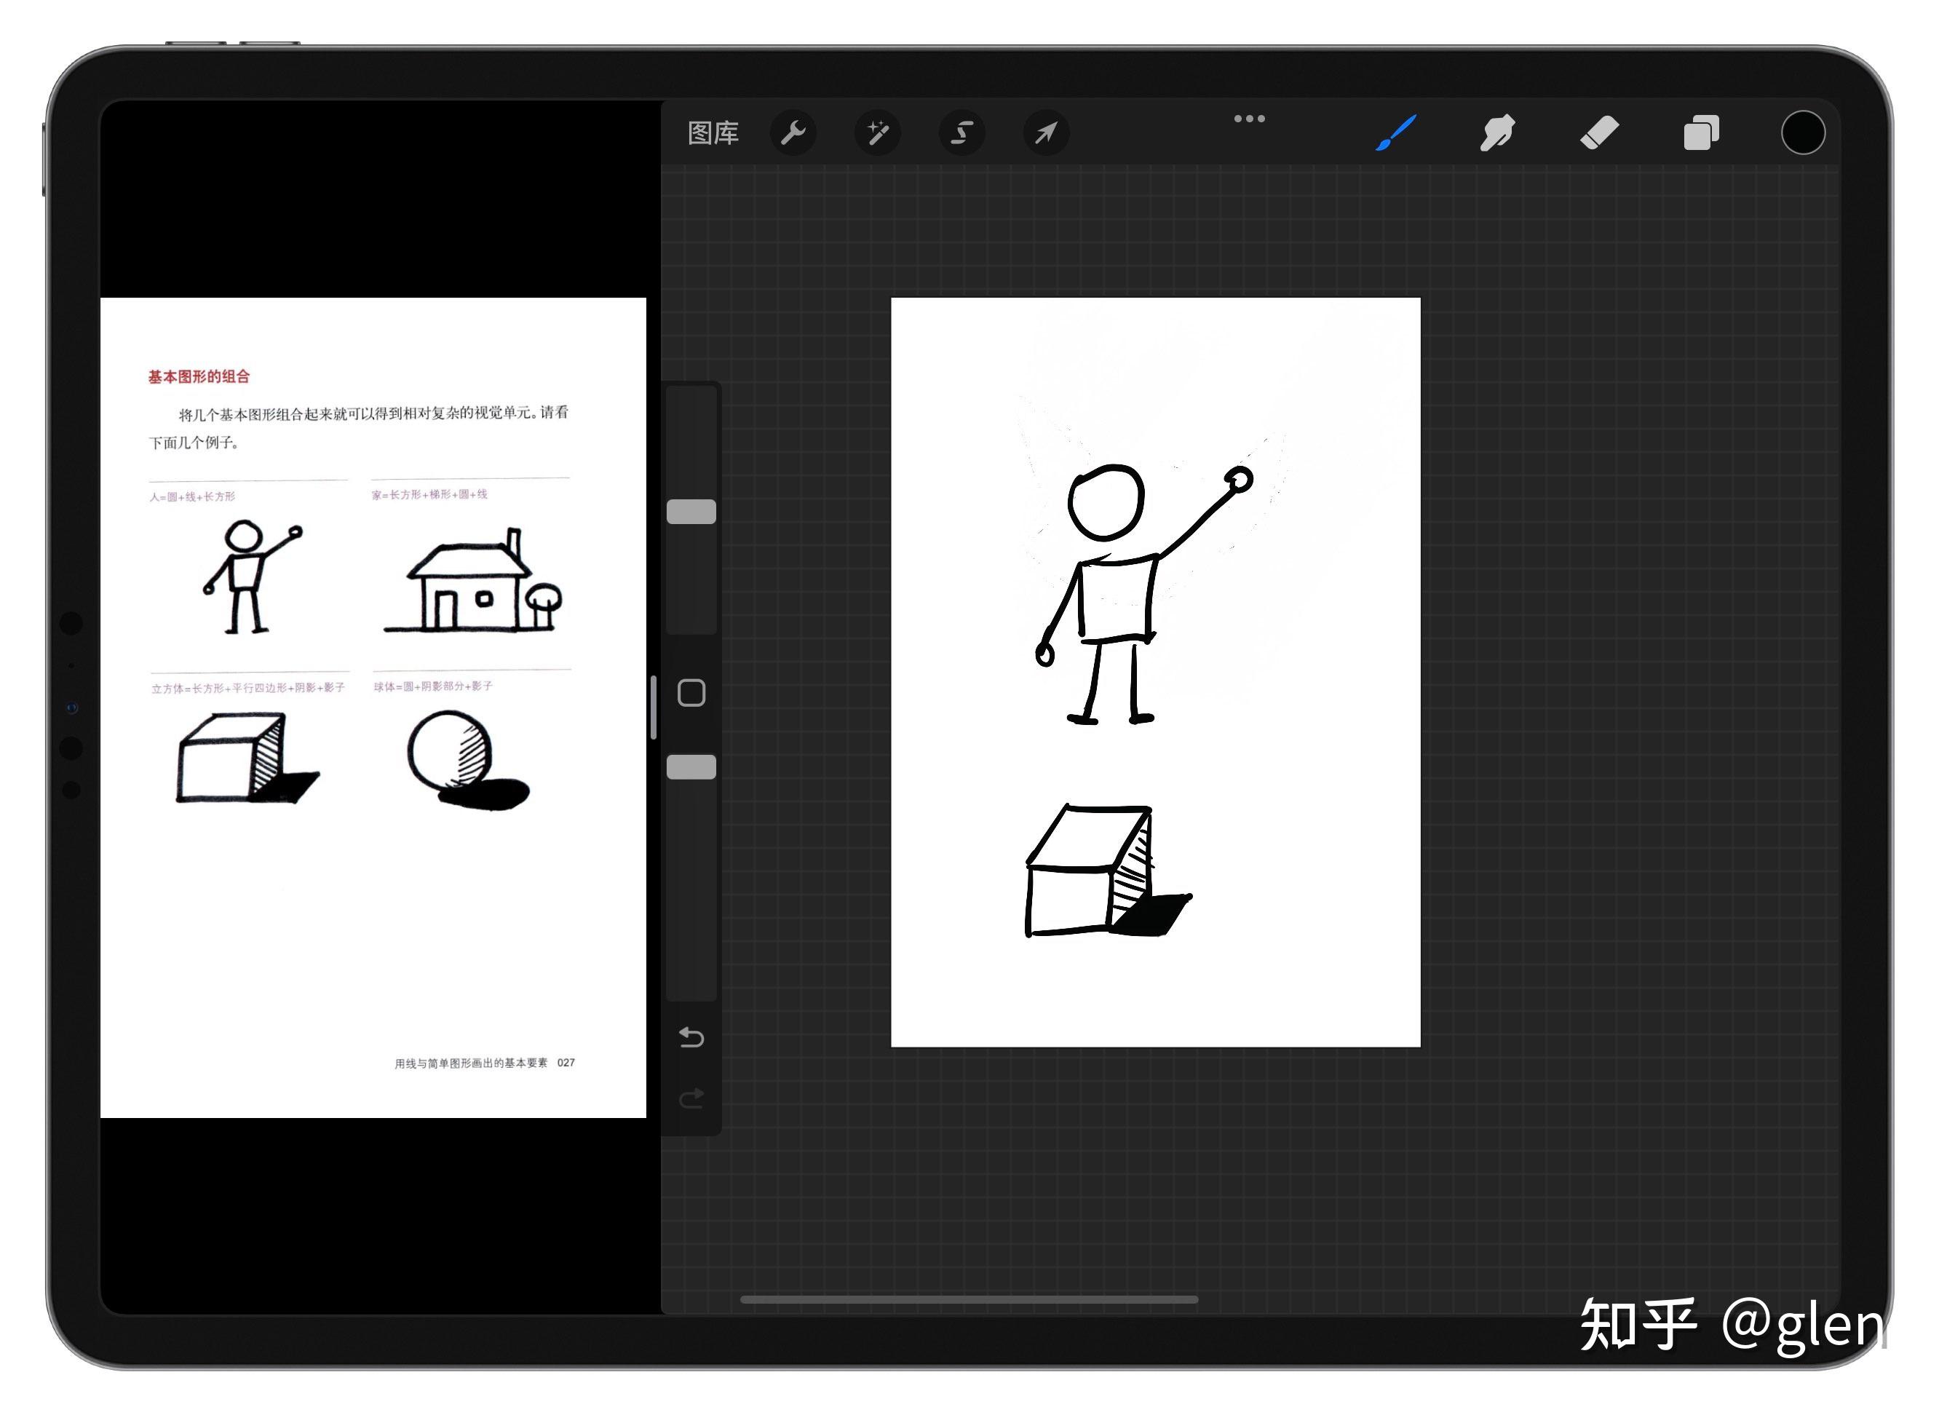This screenshot has height=1415, width=1939.
Task: Tap the home indicator bar
Action: pyautogui.click(x=969, y=1299)
